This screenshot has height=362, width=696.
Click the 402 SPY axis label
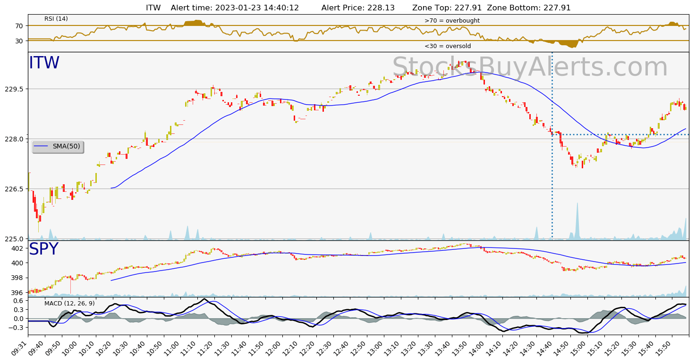(x=18, y=248)
